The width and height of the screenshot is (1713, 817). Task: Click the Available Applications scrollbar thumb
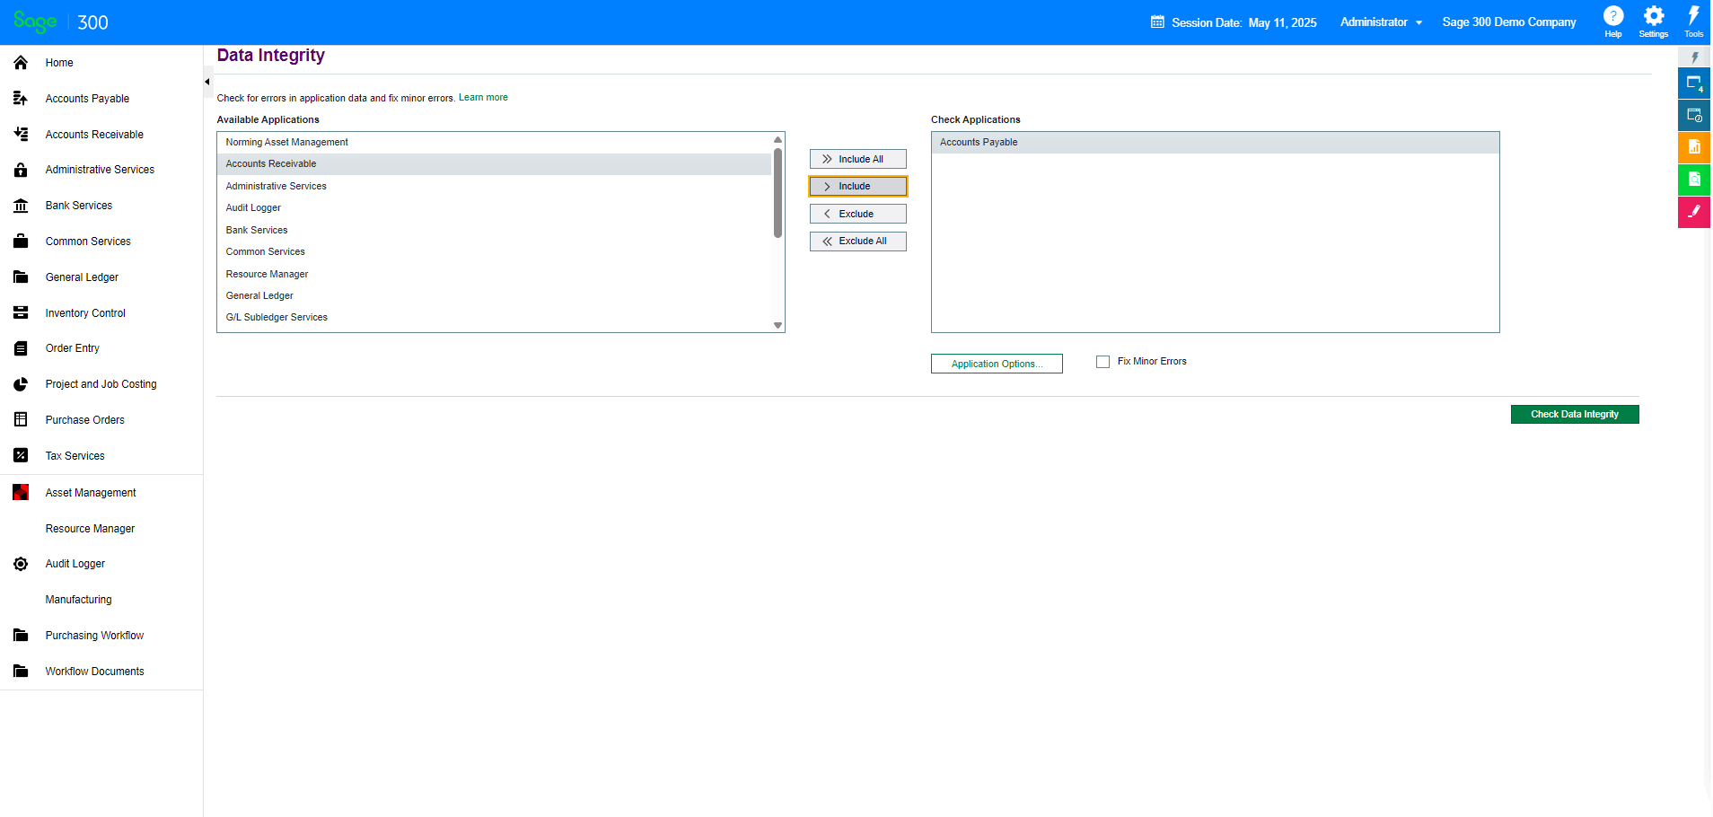779,193
